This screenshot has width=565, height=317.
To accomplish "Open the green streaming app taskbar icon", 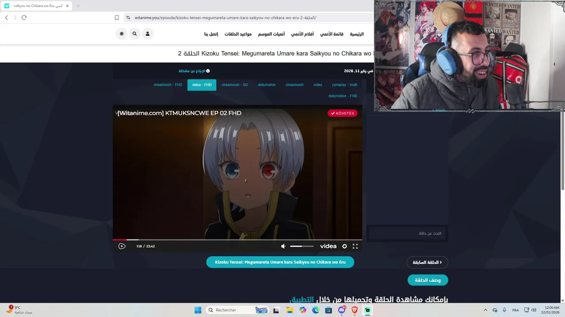I will point(367,310).
